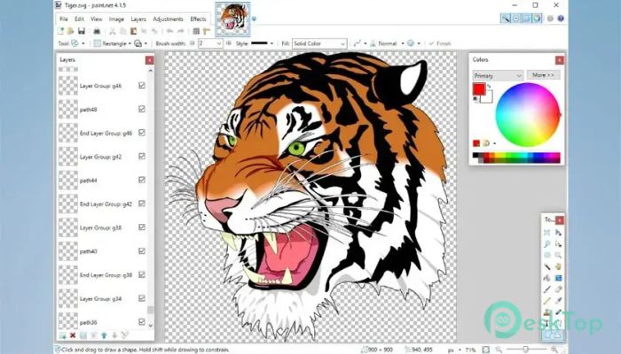This screenshot has height=354, width=621.
Task: Open the Primary color selector dropdown
Action: [498, 75]
